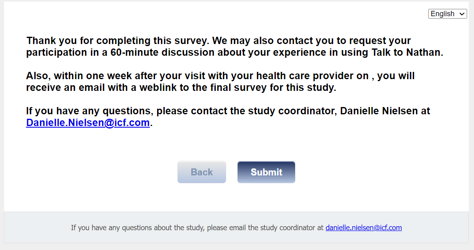
Task: Click the chevron arrow beside English
Action: coord(462,14)
